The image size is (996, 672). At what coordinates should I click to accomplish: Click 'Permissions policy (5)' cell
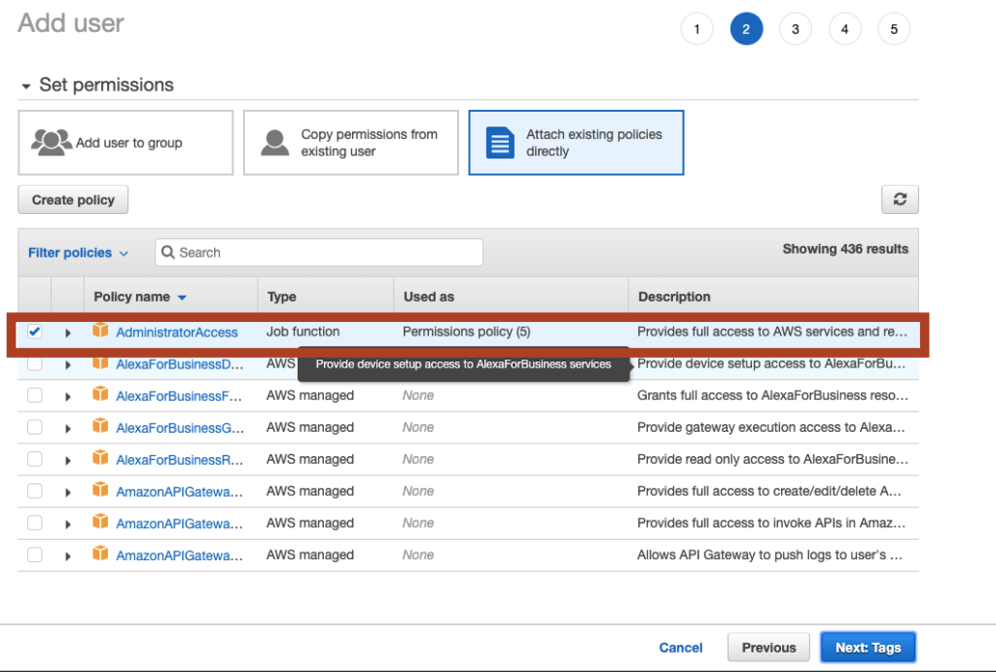tap(466, 332)
